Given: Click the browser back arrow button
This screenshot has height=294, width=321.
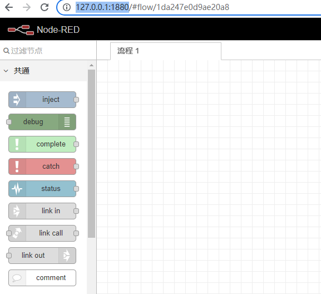Looking at the screenshot, I should pos(9,7).
